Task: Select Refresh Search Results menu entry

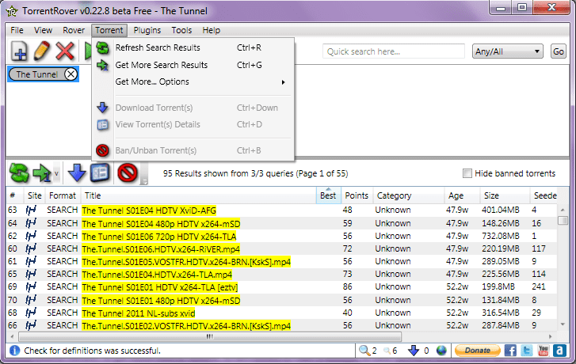Action: click(193, 47)
